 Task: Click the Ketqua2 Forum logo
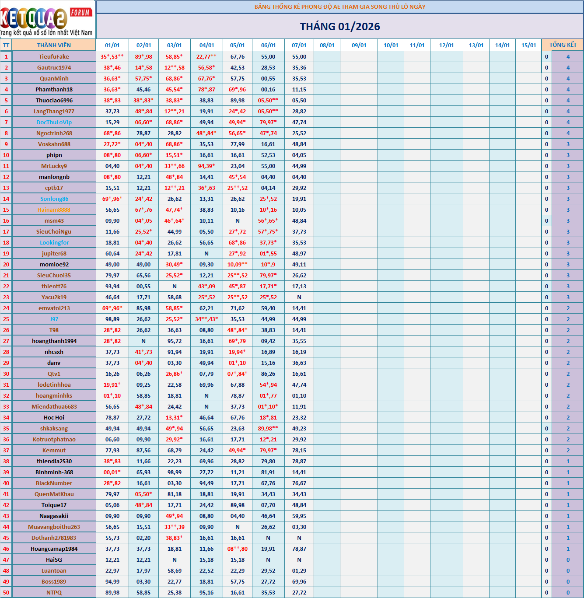pos(47,20)
